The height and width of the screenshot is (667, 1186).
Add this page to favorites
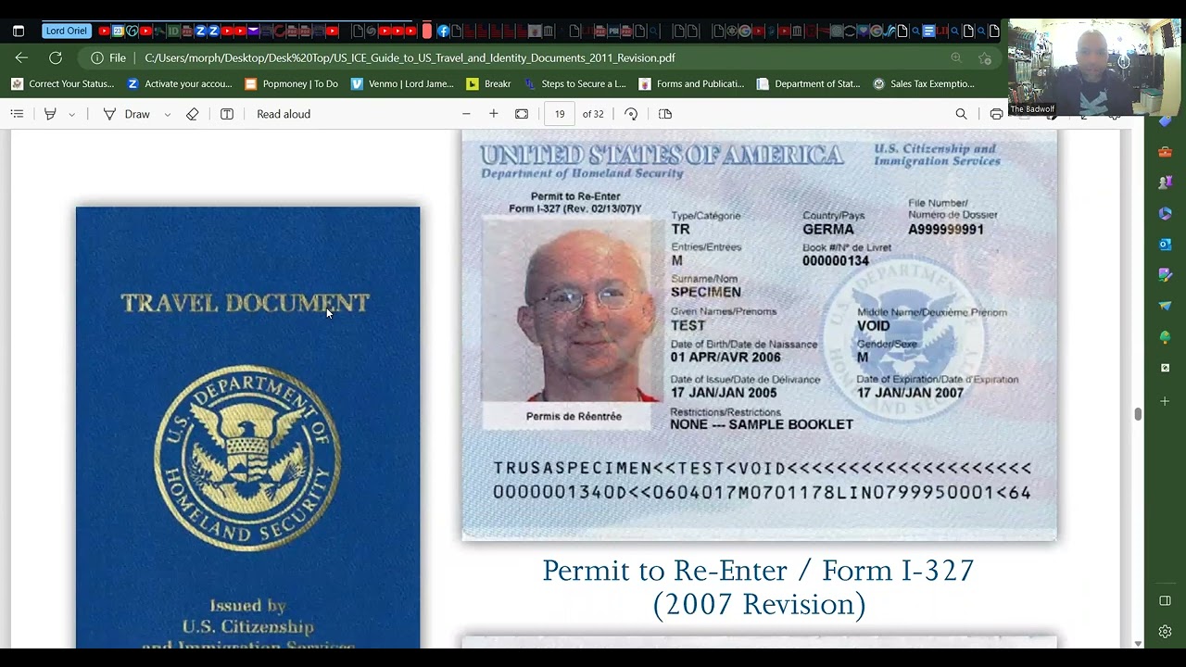985,57
